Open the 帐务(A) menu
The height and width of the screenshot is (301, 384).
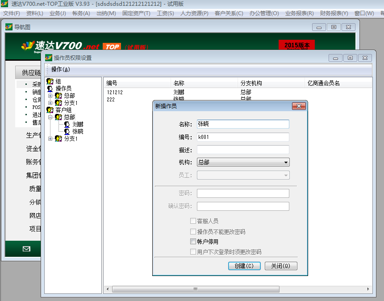tap(81, 13)
